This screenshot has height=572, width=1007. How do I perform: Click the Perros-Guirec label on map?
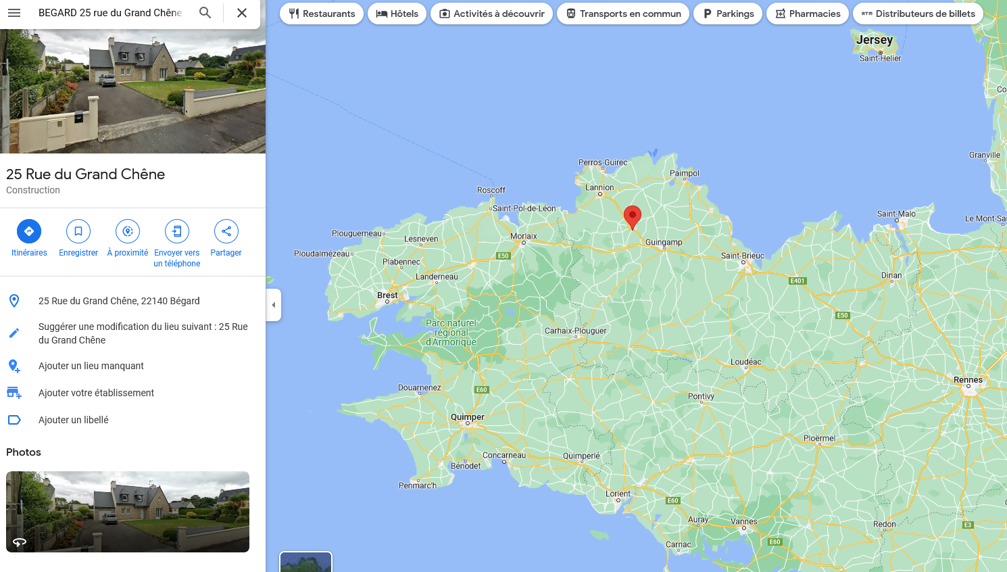(x=603, y=162)
